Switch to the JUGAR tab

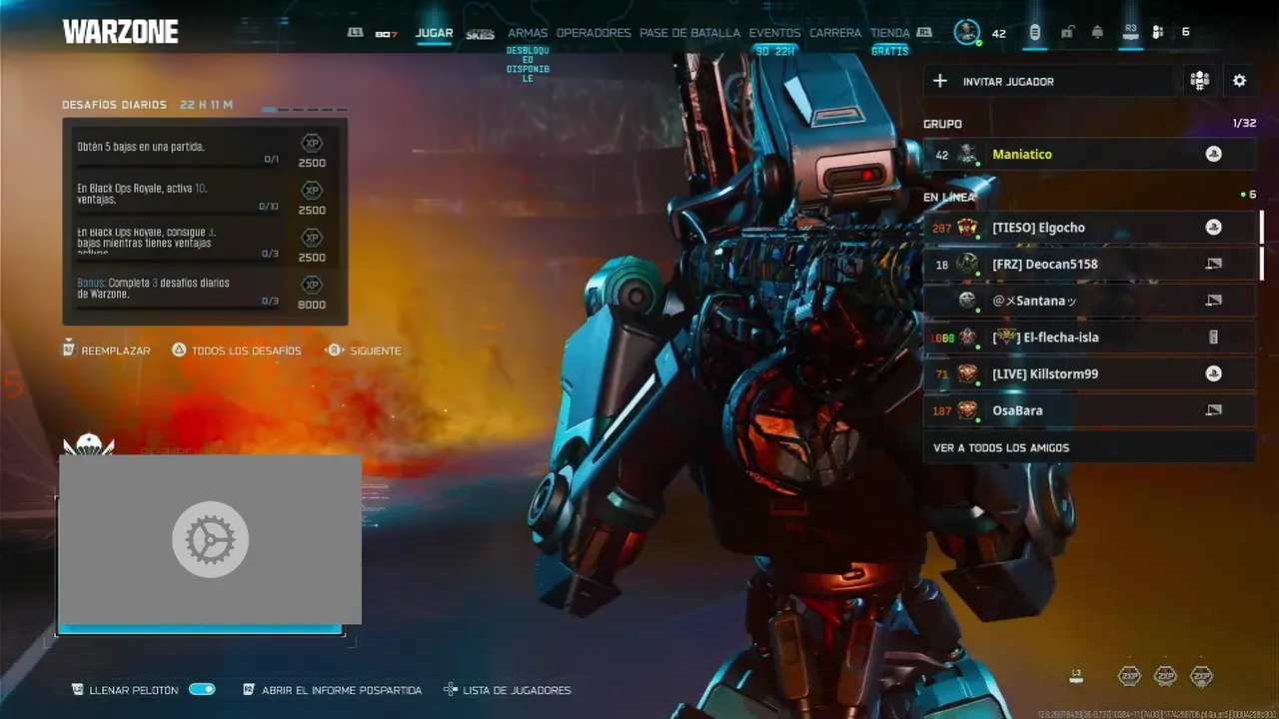(434, 33)
